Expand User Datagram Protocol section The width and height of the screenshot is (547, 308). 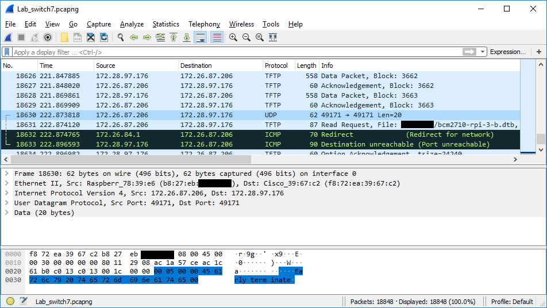(x=7, y=203)
